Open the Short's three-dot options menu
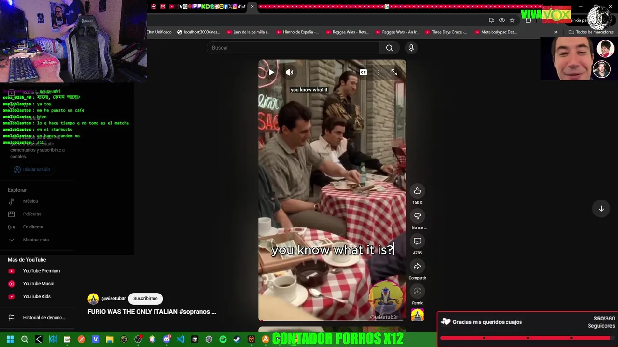 [x=379, y=72]
